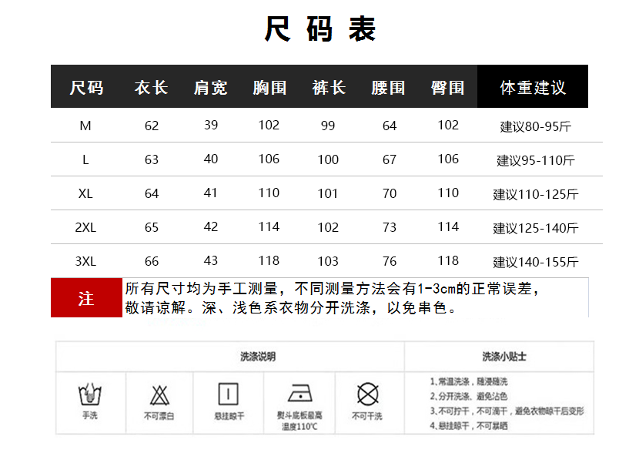Select the 尺码 column header
Screen dimensions: 639x456
pyautogui.click(x=86, y=88)
